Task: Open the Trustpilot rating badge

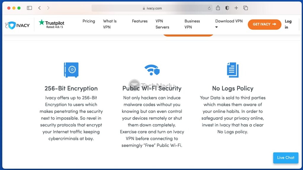Action: point(51,24)
